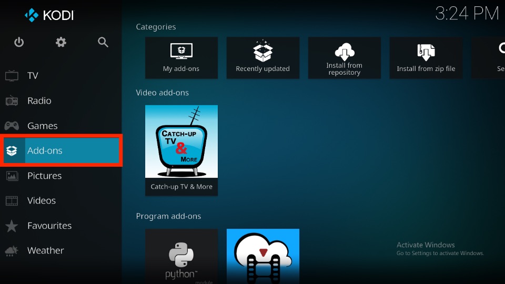This screenshot has height=284, width=505.
Task: Select the Radio menu item
Action: pyautogui.click(x=61, y=100)
